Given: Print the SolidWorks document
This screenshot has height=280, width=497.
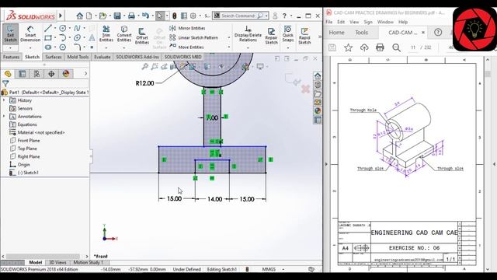Looking at the screenshot, I should [131, 16].
